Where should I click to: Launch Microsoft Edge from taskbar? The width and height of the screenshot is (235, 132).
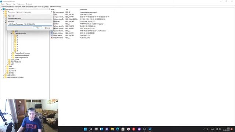pyautogui.click(x=117, y=129)
